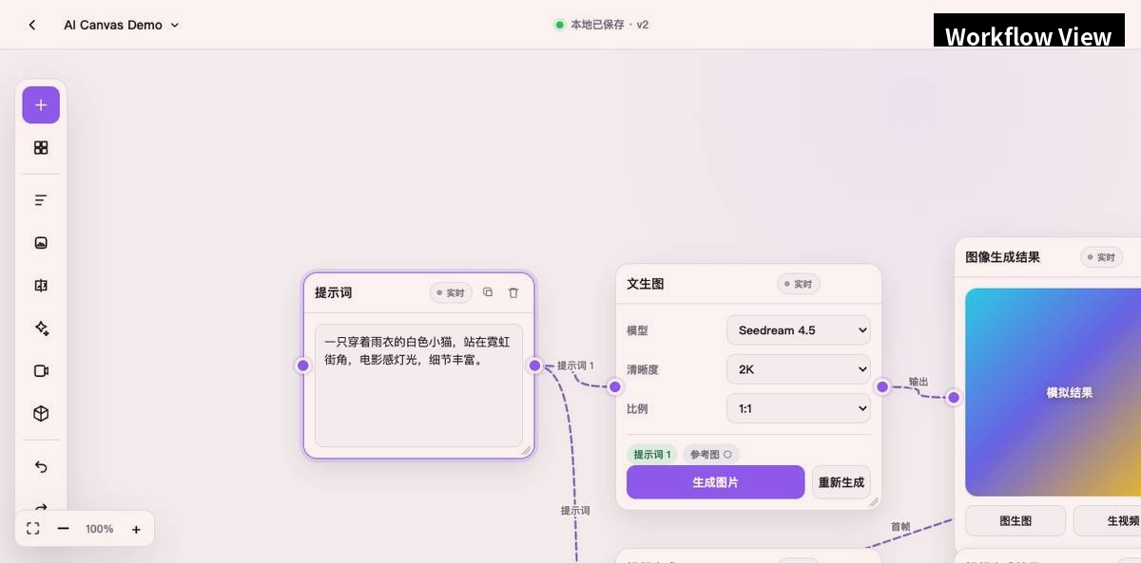Zoom in with the plus button

pos(136,529)
